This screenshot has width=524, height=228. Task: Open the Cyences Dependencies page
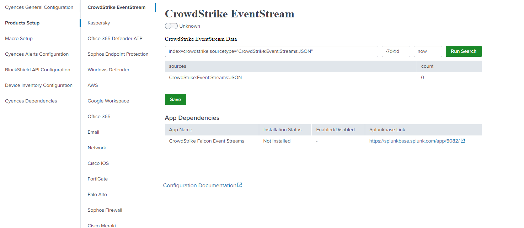[31, 101]
